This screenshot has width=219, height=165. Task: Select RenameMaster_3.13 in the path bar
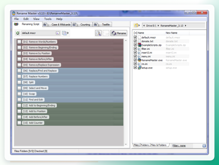click(x=172, y=26)
